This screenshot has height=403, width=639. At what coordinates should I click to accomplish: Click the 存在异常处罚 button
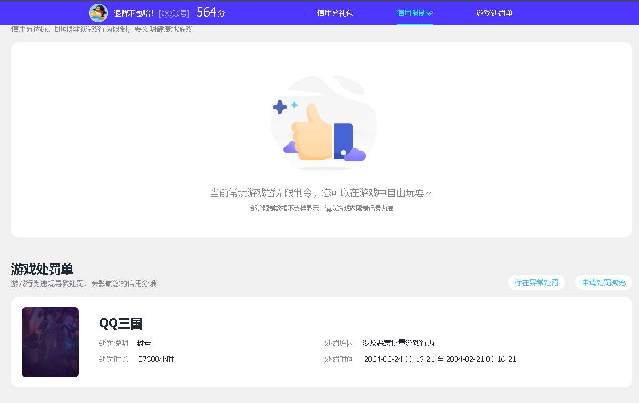pyautogui.click(x=536, y=282)
